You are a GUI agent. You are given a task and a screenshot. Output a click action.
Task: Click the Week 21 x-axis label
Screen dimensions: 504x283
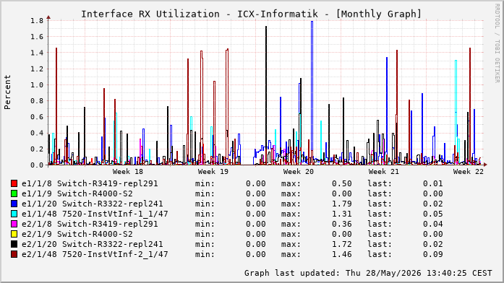(384, 172)
